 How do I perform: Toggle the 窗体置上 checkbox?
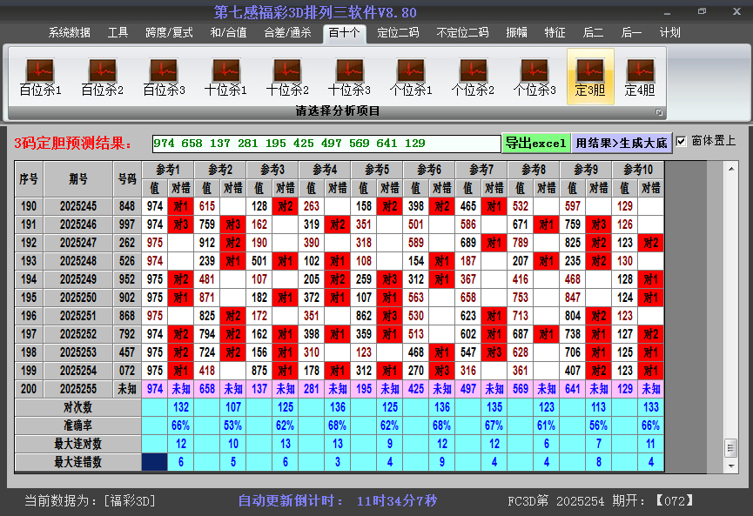pyautogui.click(x=682, y=141)
